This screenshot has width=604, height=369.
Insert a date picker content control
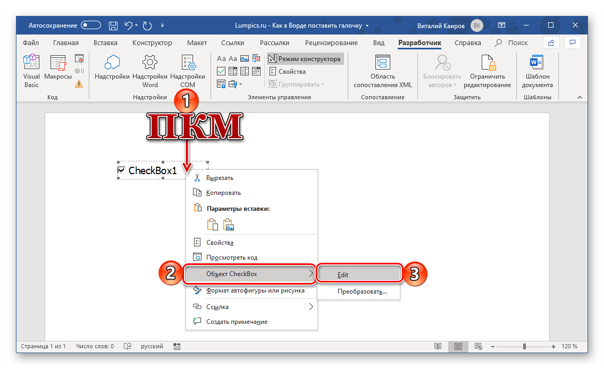click(256, 71)
